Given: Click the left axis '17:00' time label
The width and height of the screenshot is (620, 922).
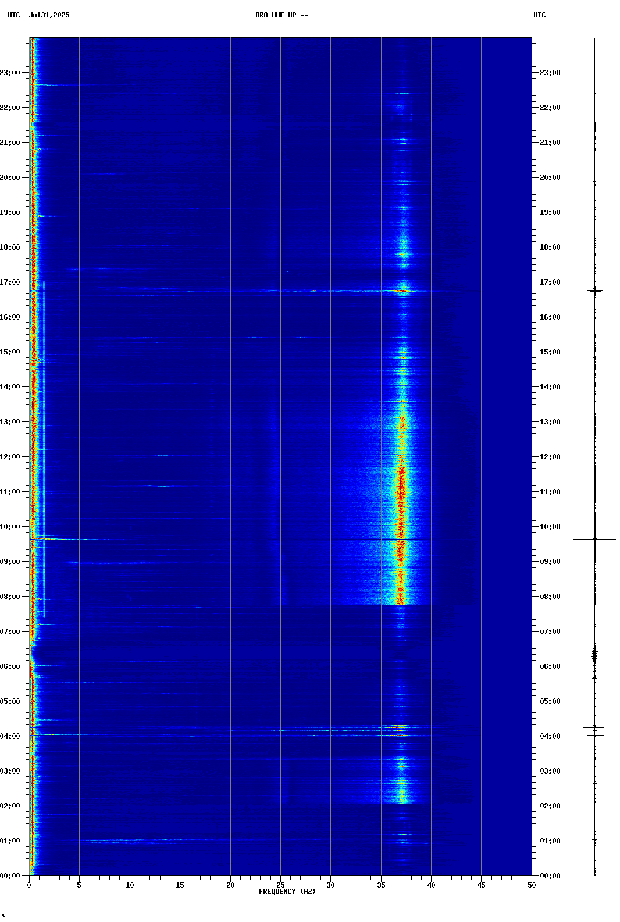Looking at the screenshot, I should coord(10,282).
